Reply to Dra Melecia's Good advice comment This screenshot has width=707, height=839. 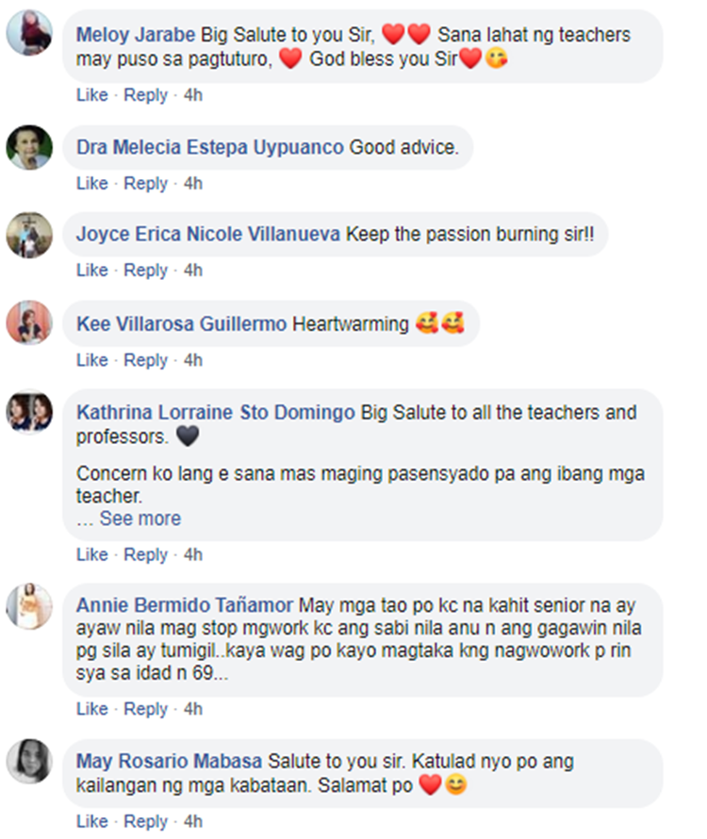(145, 184)
